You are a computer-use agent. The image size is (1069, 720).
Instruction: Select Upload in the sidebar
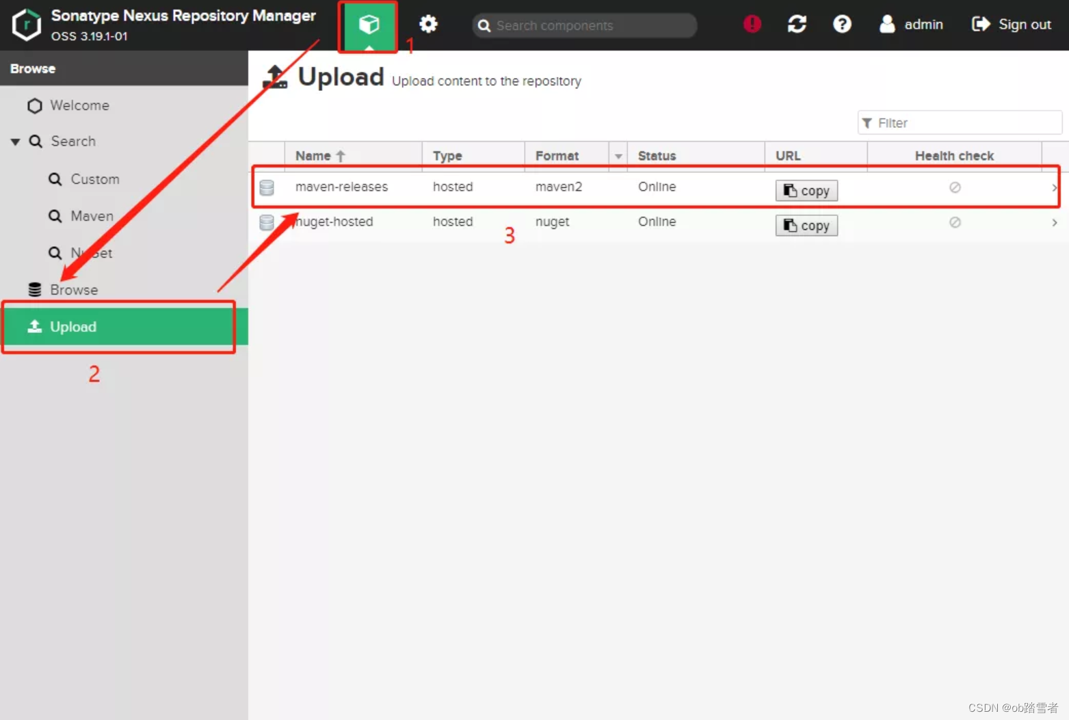tap(124, 327)
